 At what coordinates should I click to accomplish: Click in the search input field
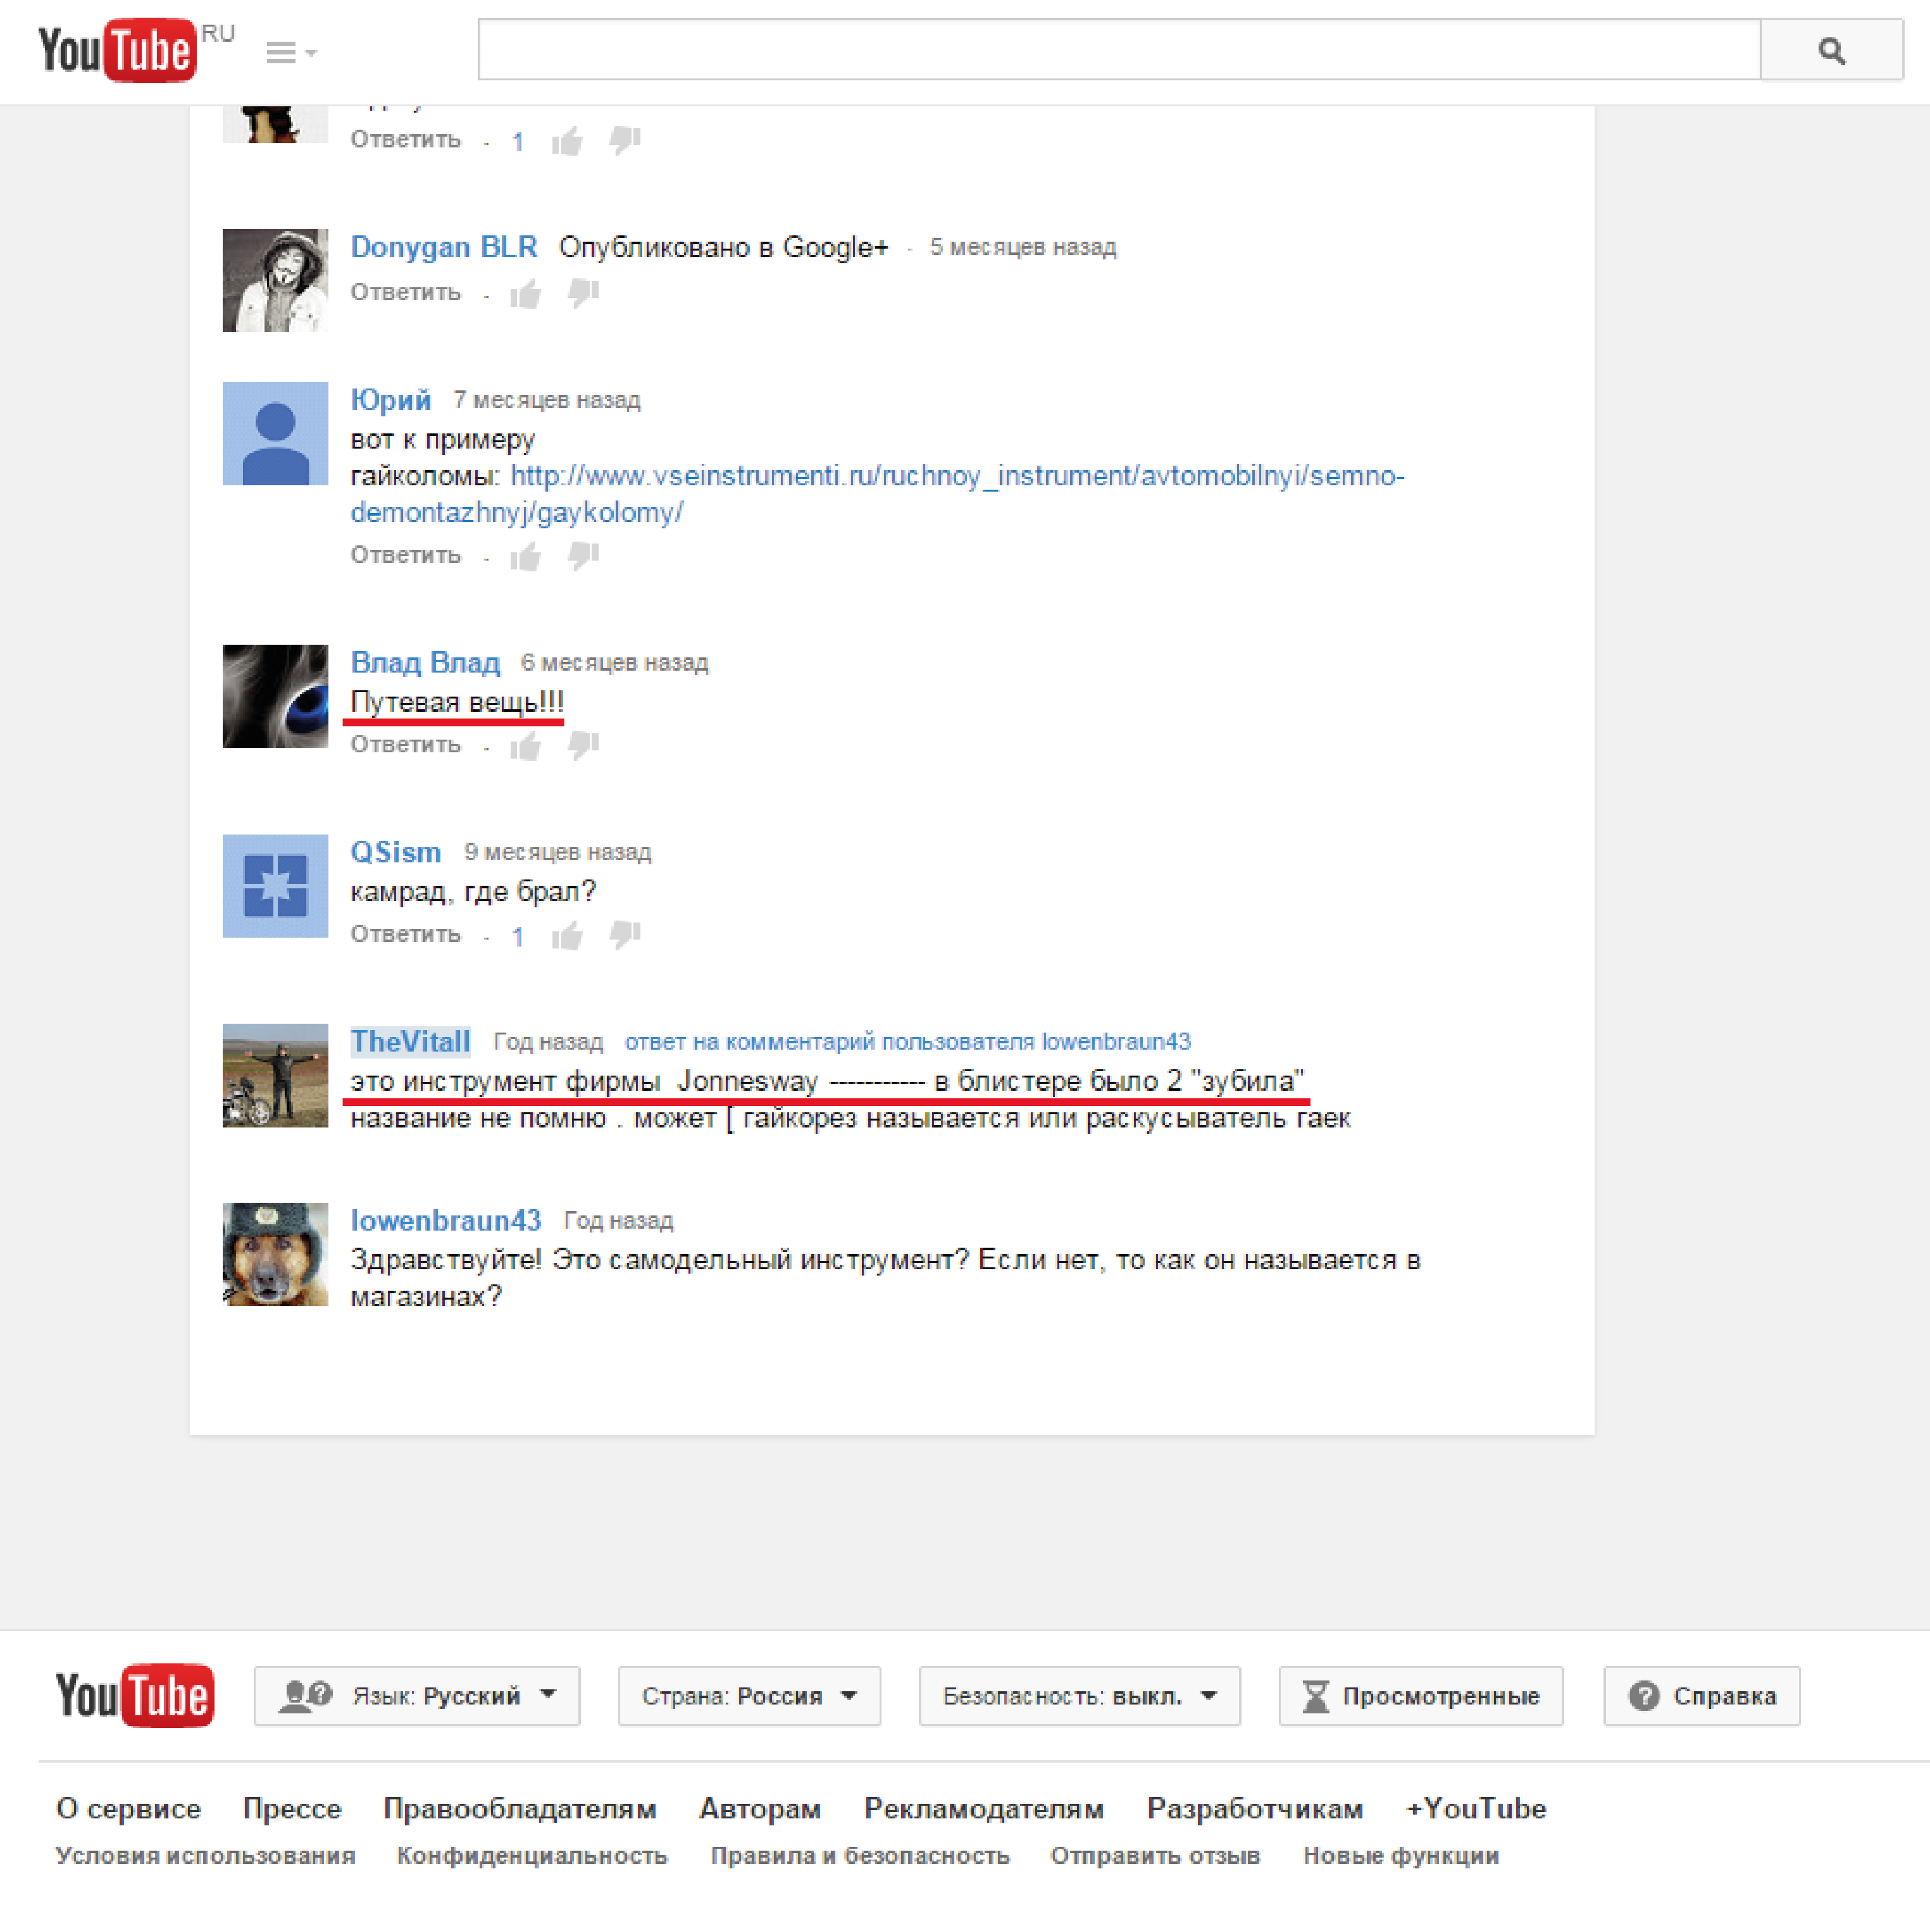[1118, 50]
